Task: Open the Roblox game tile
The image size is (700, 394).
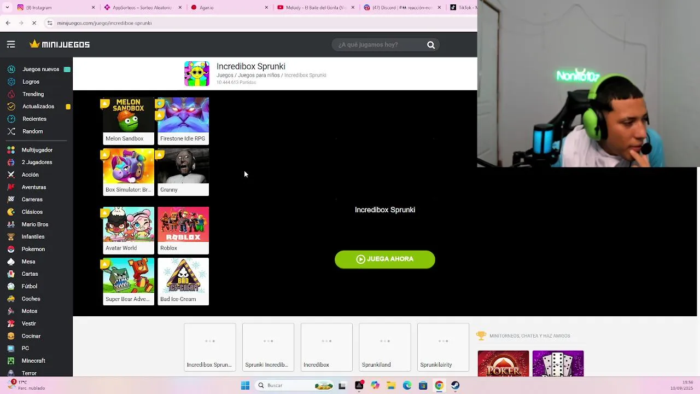Action: [183, 230]
